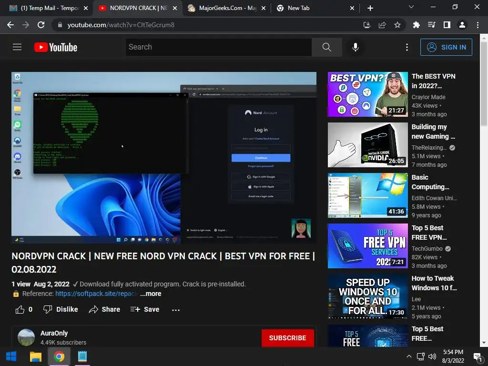Image resolution: width=488 pixels, height=366 pixels.
Task: Switch to NORDVPN CRACK YouTube tab
Action: click(x=139, y=8)
